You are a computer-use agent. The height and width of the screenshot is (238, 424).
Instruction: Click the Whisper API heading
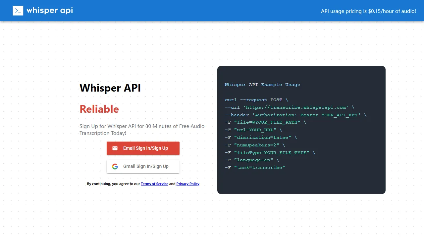(110, 88)
